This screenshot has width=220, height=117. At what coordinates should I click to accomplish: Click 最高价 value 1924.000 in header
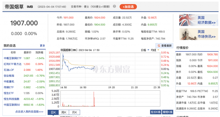coord(99,18)
